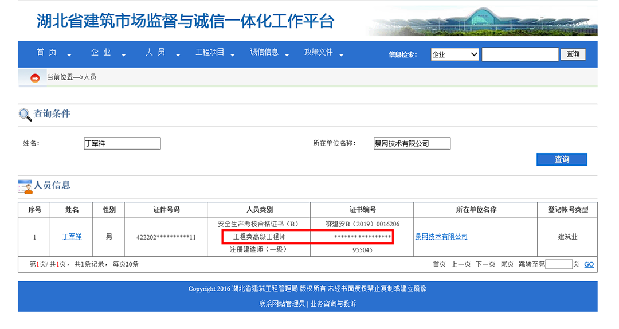Expand the 人员 menu arrow

click(x=178, y=56)
